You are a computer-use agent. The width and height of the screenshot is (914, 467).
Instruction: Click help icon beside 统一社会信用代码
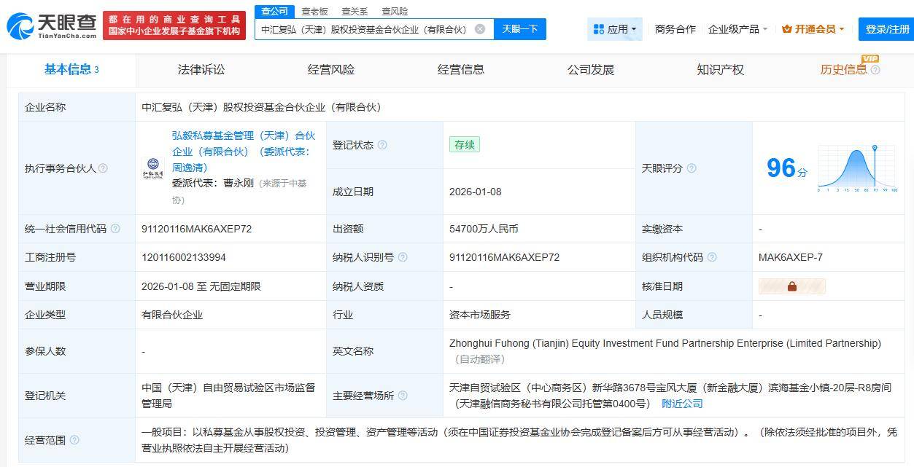tap(115, 229)
